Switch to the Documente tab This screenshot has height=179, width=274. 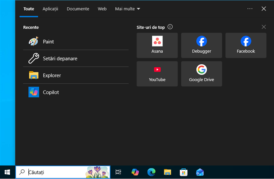(78, 8)
